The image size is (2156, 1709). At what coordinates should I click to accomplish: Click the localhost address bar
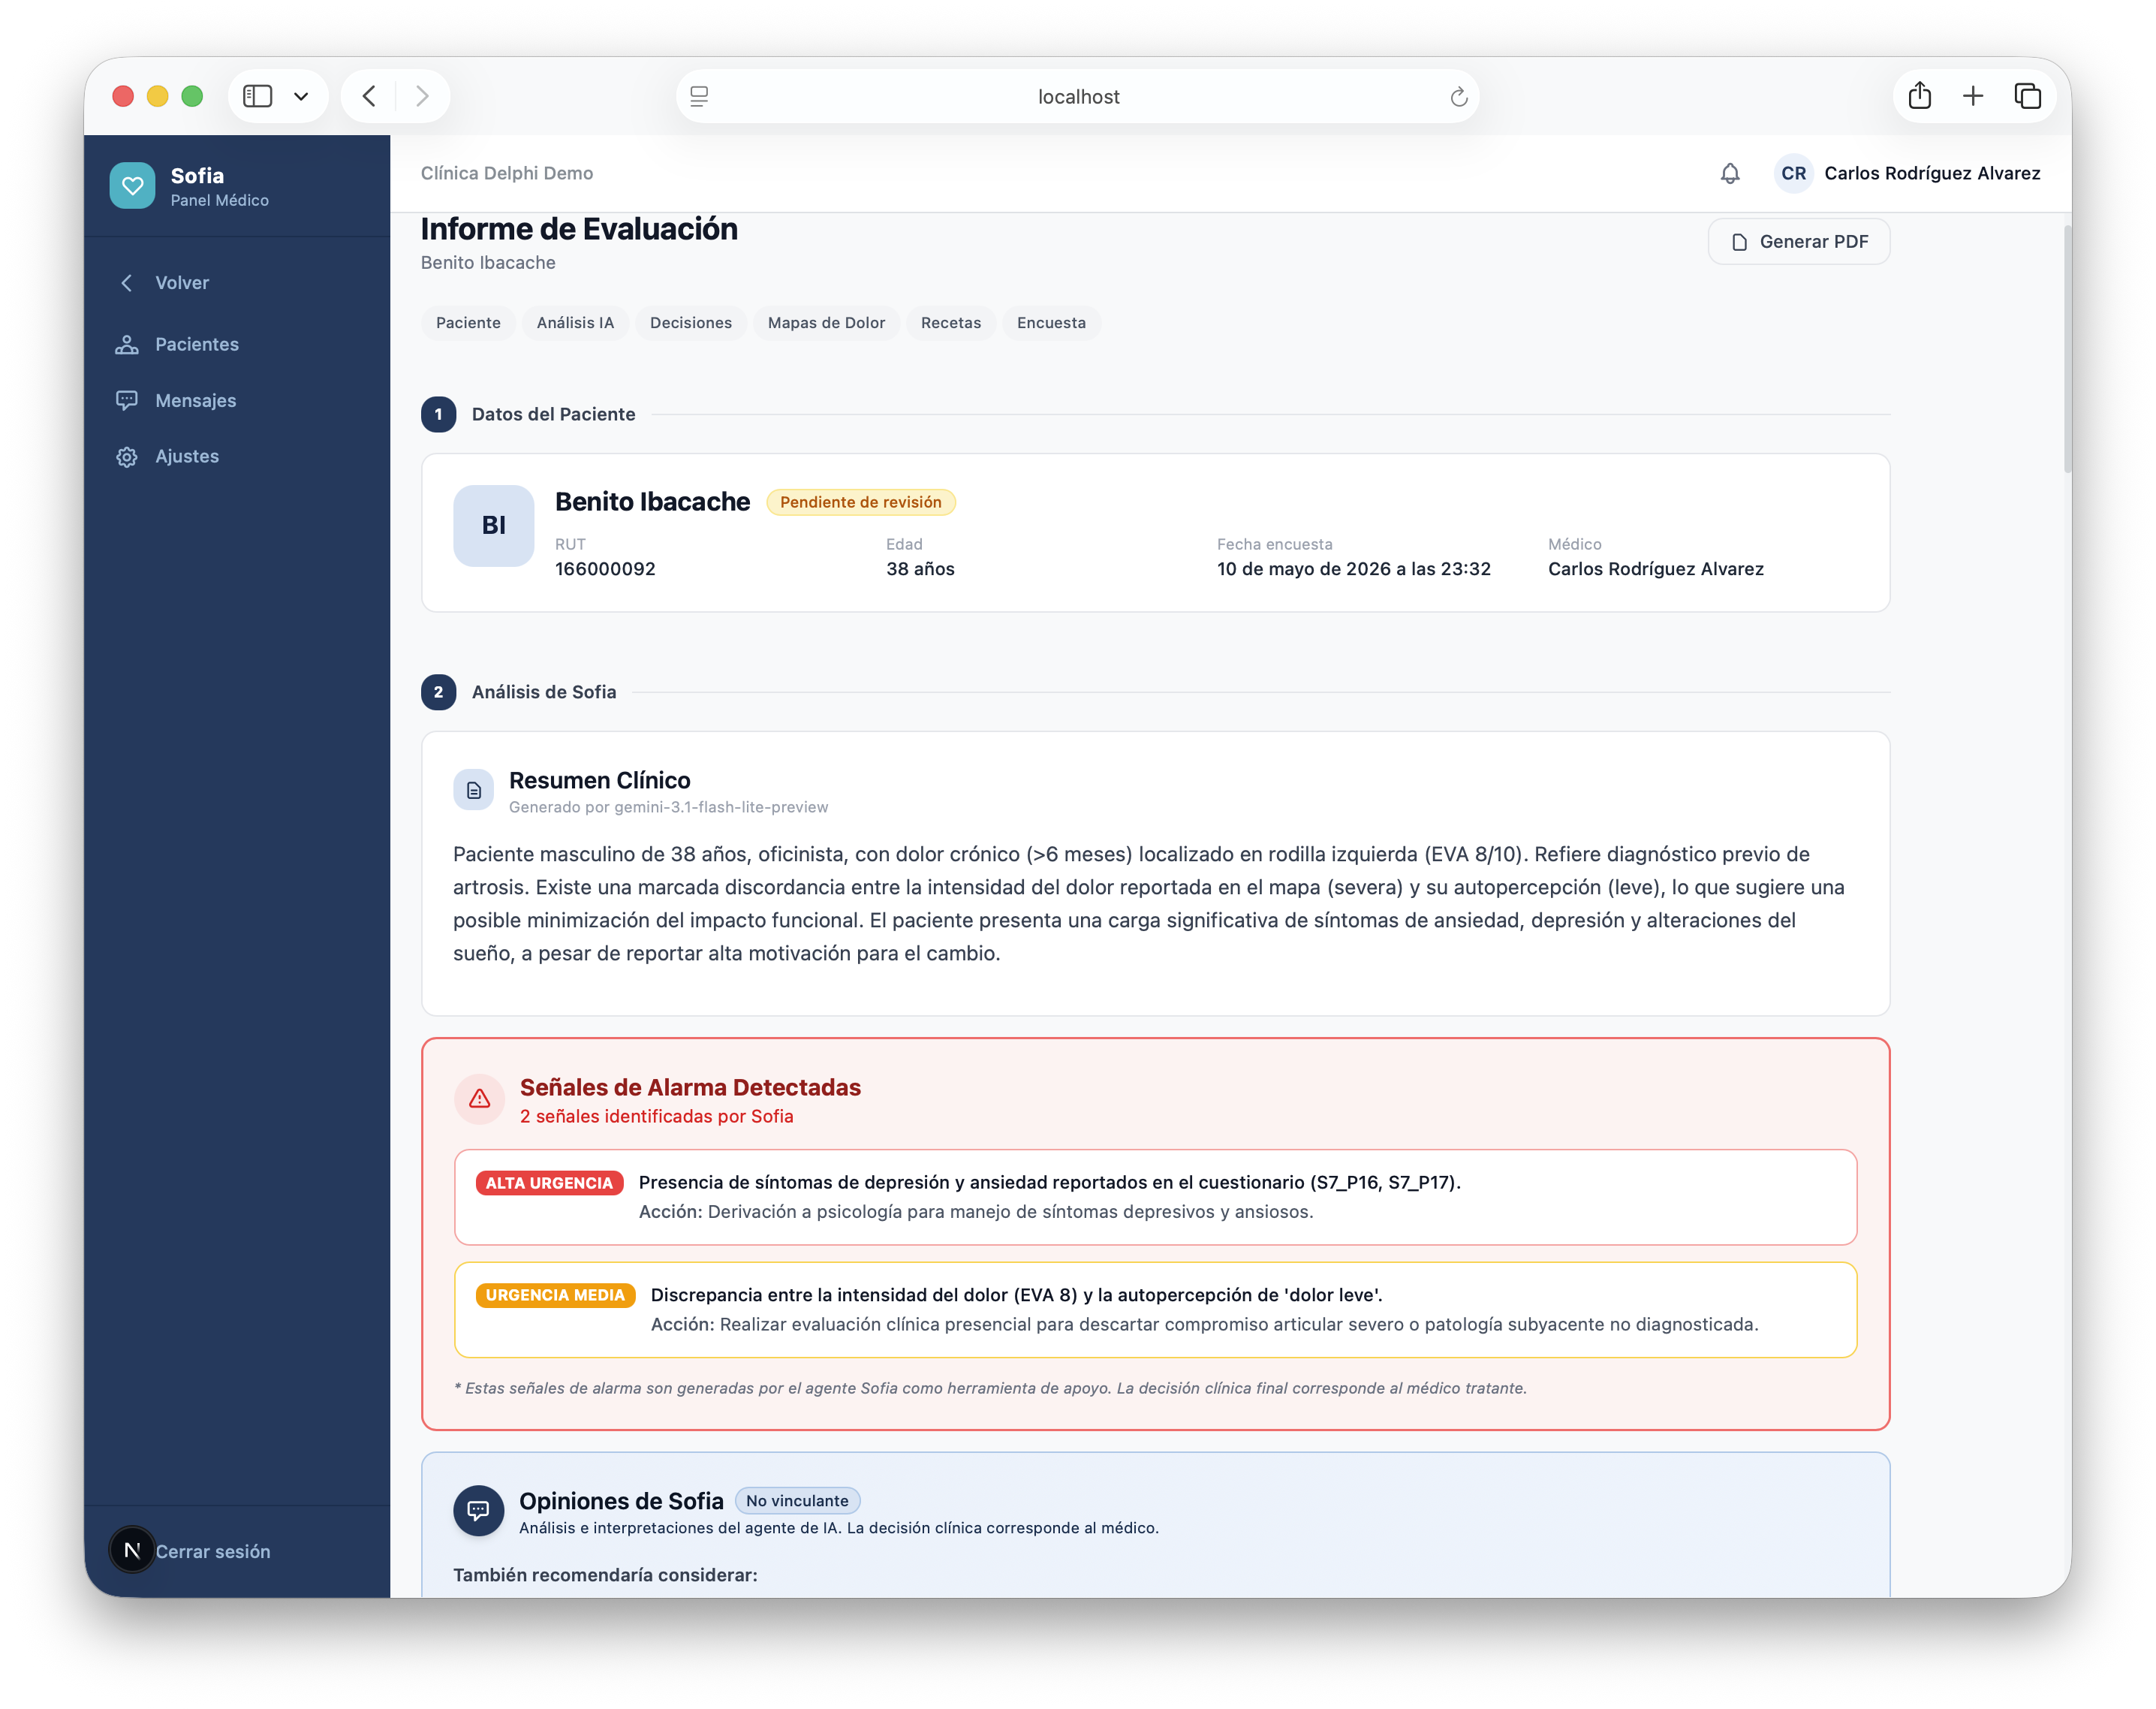1078,97
